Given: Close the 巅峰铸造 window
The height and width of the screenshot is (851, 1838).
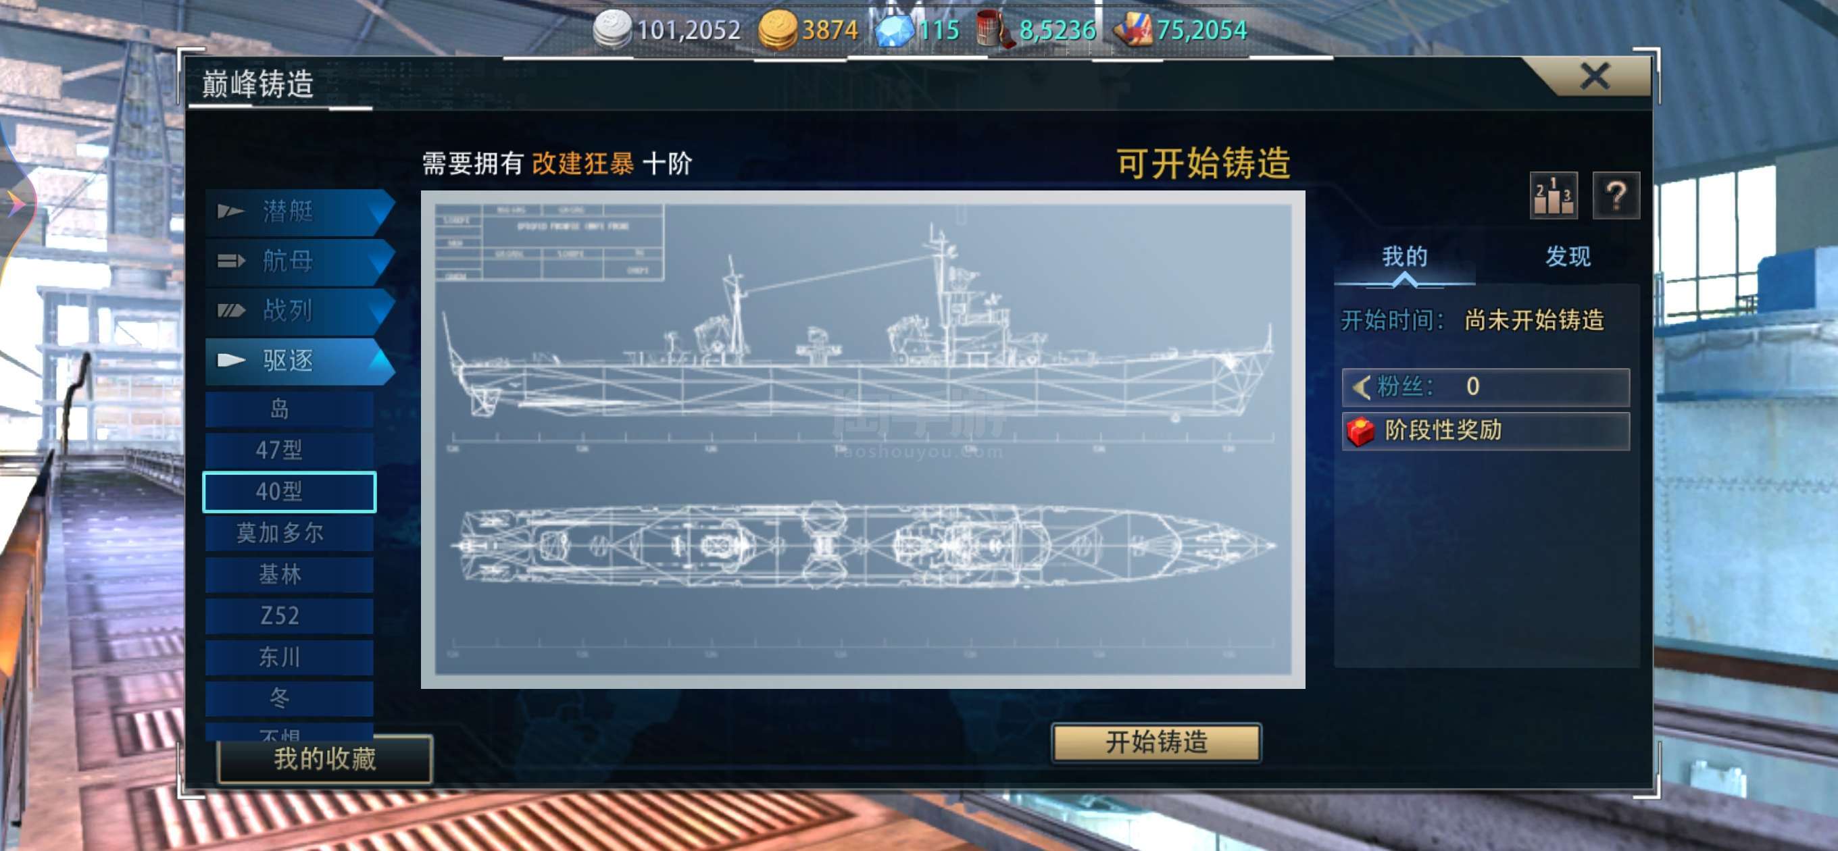Looking at the screenshot, I should [x=1594, y=76].
